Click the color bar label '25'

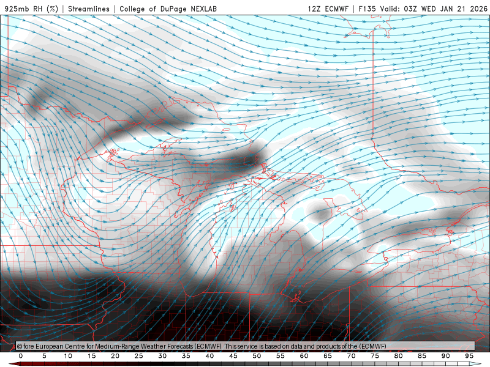139,356
